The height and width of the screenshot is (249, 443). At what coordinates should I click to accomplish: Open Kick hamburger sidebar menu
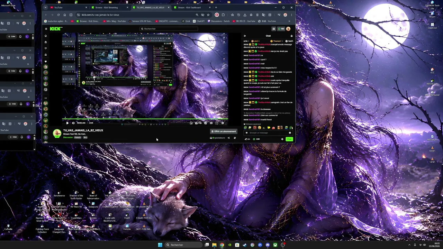(46, 29)
